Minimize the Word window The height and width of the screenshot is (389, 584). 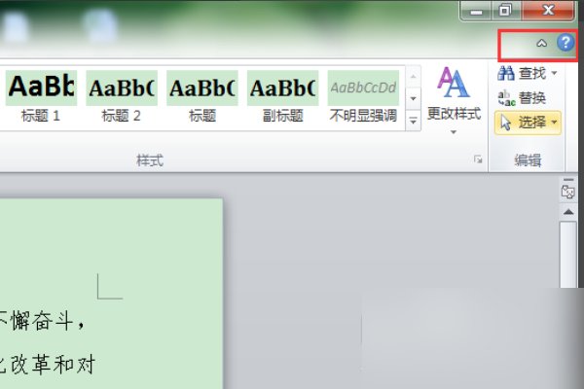point(476,11)
